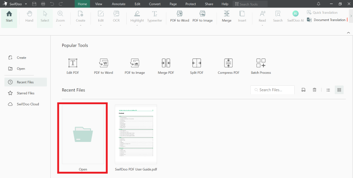The image size is (353, 178).
Task: Open the Share tab
Action: [209, 4]
